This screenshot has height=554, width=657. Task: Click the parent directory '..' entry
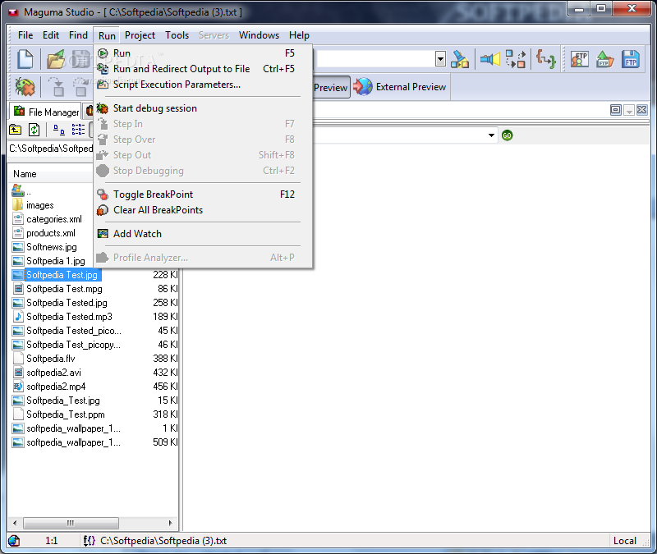[x=21, y=192]
